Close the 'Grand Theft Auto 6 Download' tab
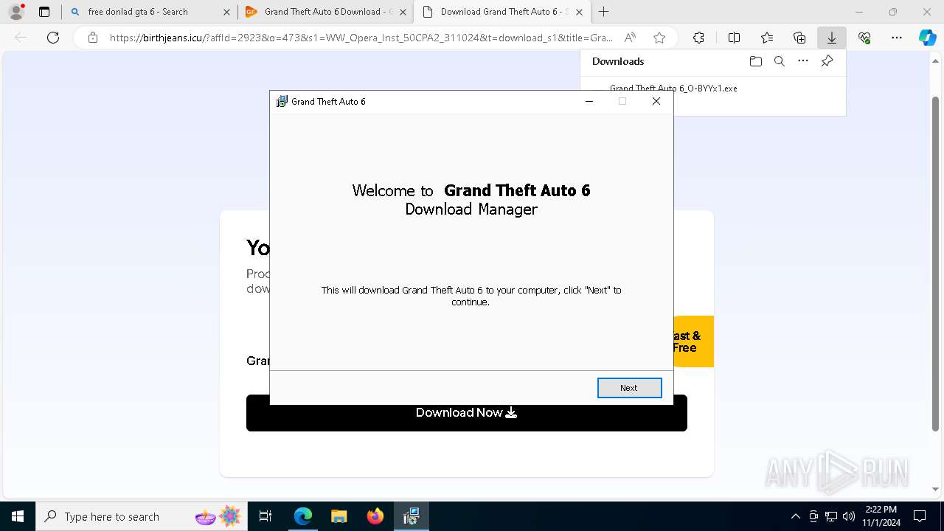This screenshot has height=531, width=944. pos(403,12)
